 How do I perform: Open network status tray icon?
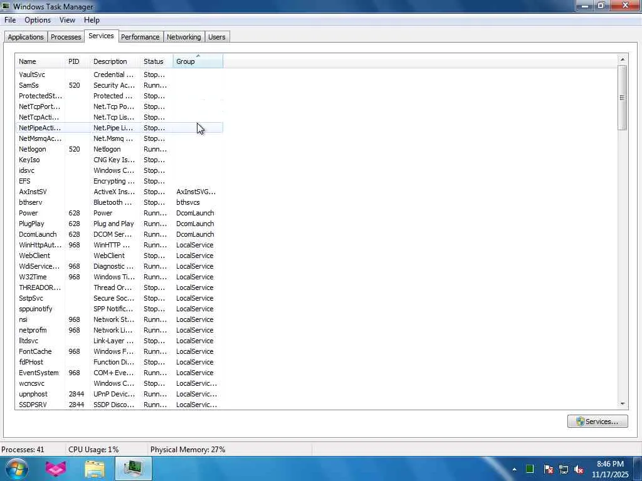tap(564, 469)
